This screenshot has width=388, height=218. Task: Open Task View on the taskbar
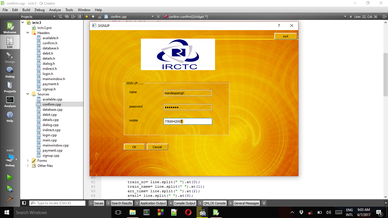coord(118,212)
